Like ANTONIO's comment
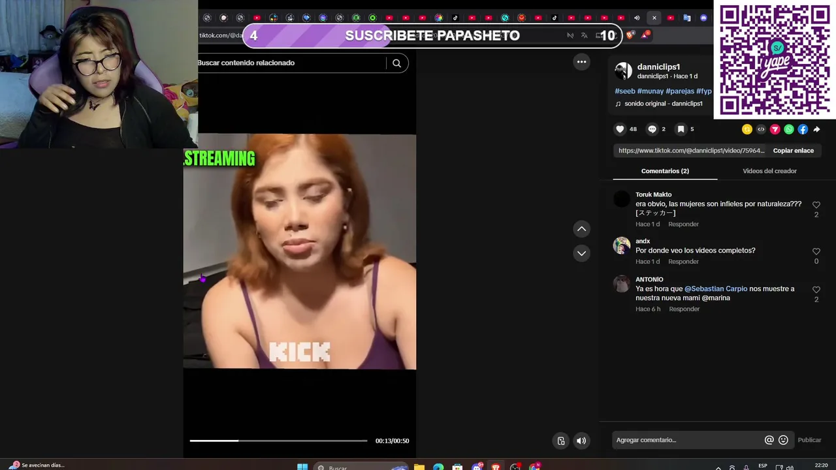836x470 pixels. tap(816, 290)
